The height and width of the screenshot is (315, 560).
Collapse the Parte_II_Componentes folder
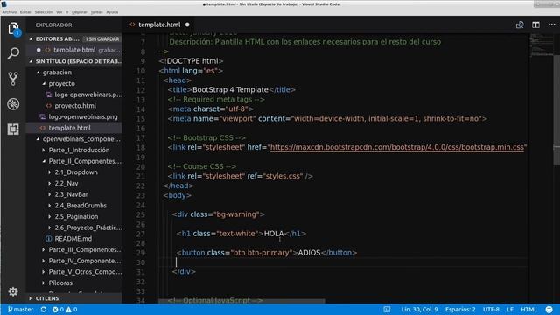tap(44, 161)
